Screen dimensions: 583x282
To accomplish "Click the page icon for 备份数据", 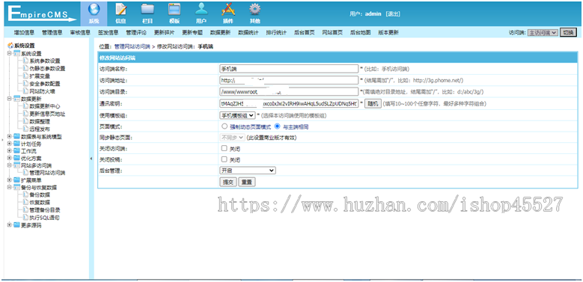I will pos(25,194).
